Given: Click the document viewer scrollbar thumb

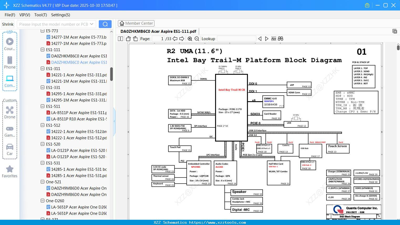Looking at the screenshot, I should coord(398,48).
